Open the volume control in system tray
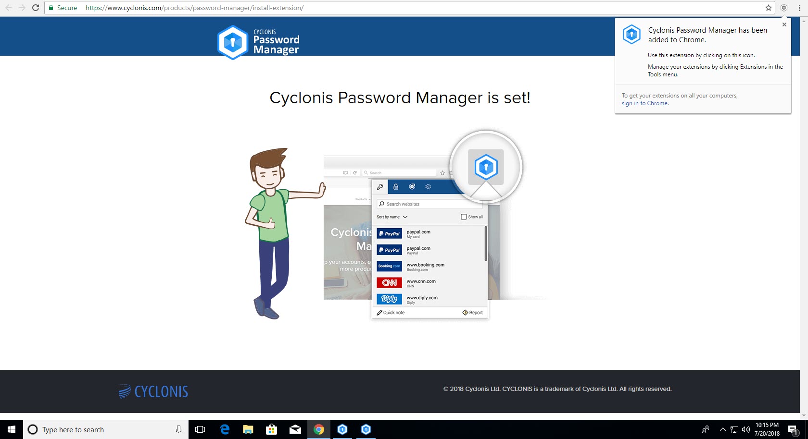Viewport: 808px width, 439px height. (746, 429)
